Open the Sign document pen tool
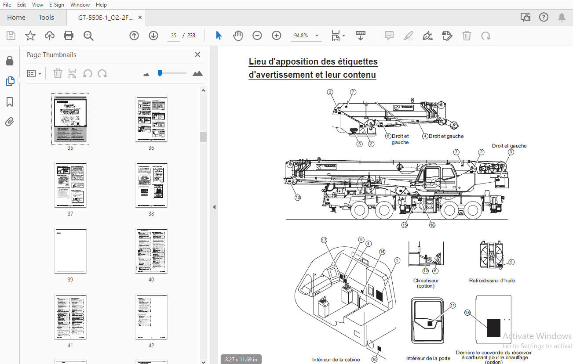The image size is (573, 364). [x=427, y=36]
